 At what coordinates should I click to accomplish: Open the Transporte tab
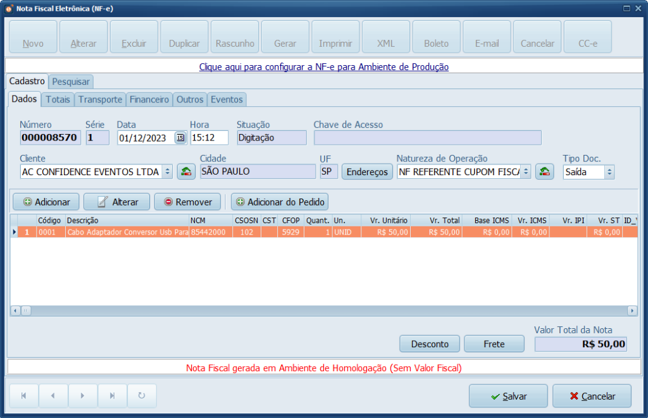pos(100,99)
